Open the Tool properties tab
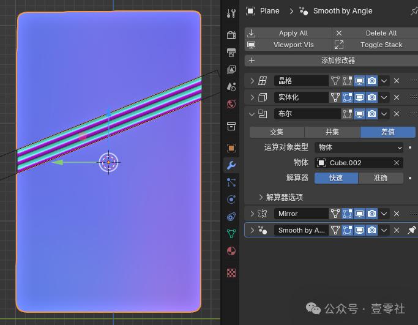Screen dimensions: 418x325 tap(231, 13)
